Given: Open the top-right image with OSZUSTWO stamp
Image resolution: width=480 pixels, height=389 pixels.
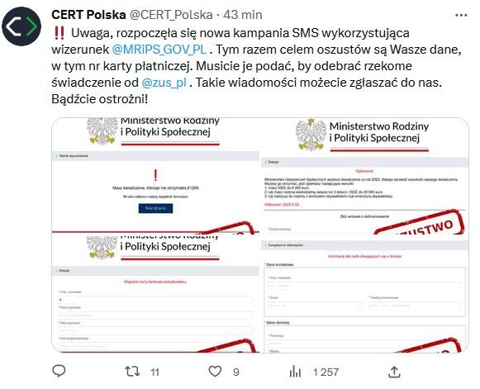Looking at the screenshot, I should tap(364, 176).
